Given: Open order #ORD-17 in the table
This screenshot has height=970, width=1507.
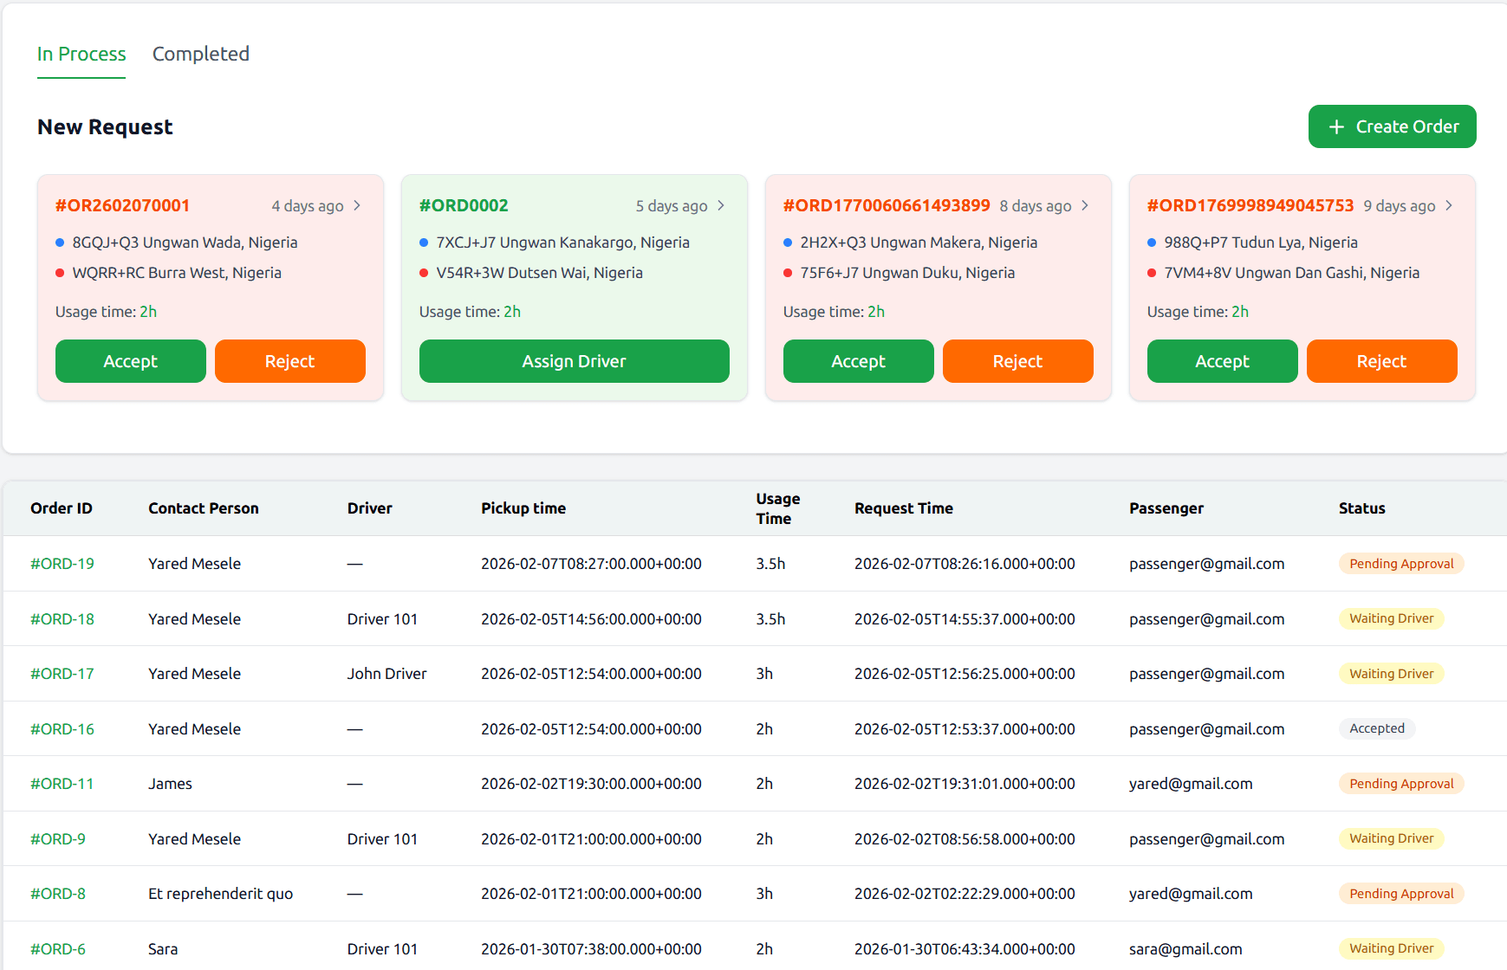Looking at the screenshot, I should [62, 674].
